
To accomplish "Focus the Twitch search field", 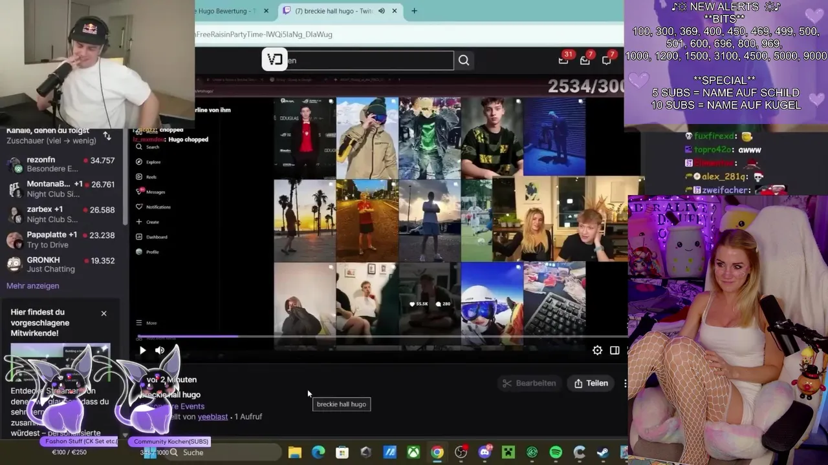I will [369, 60].
